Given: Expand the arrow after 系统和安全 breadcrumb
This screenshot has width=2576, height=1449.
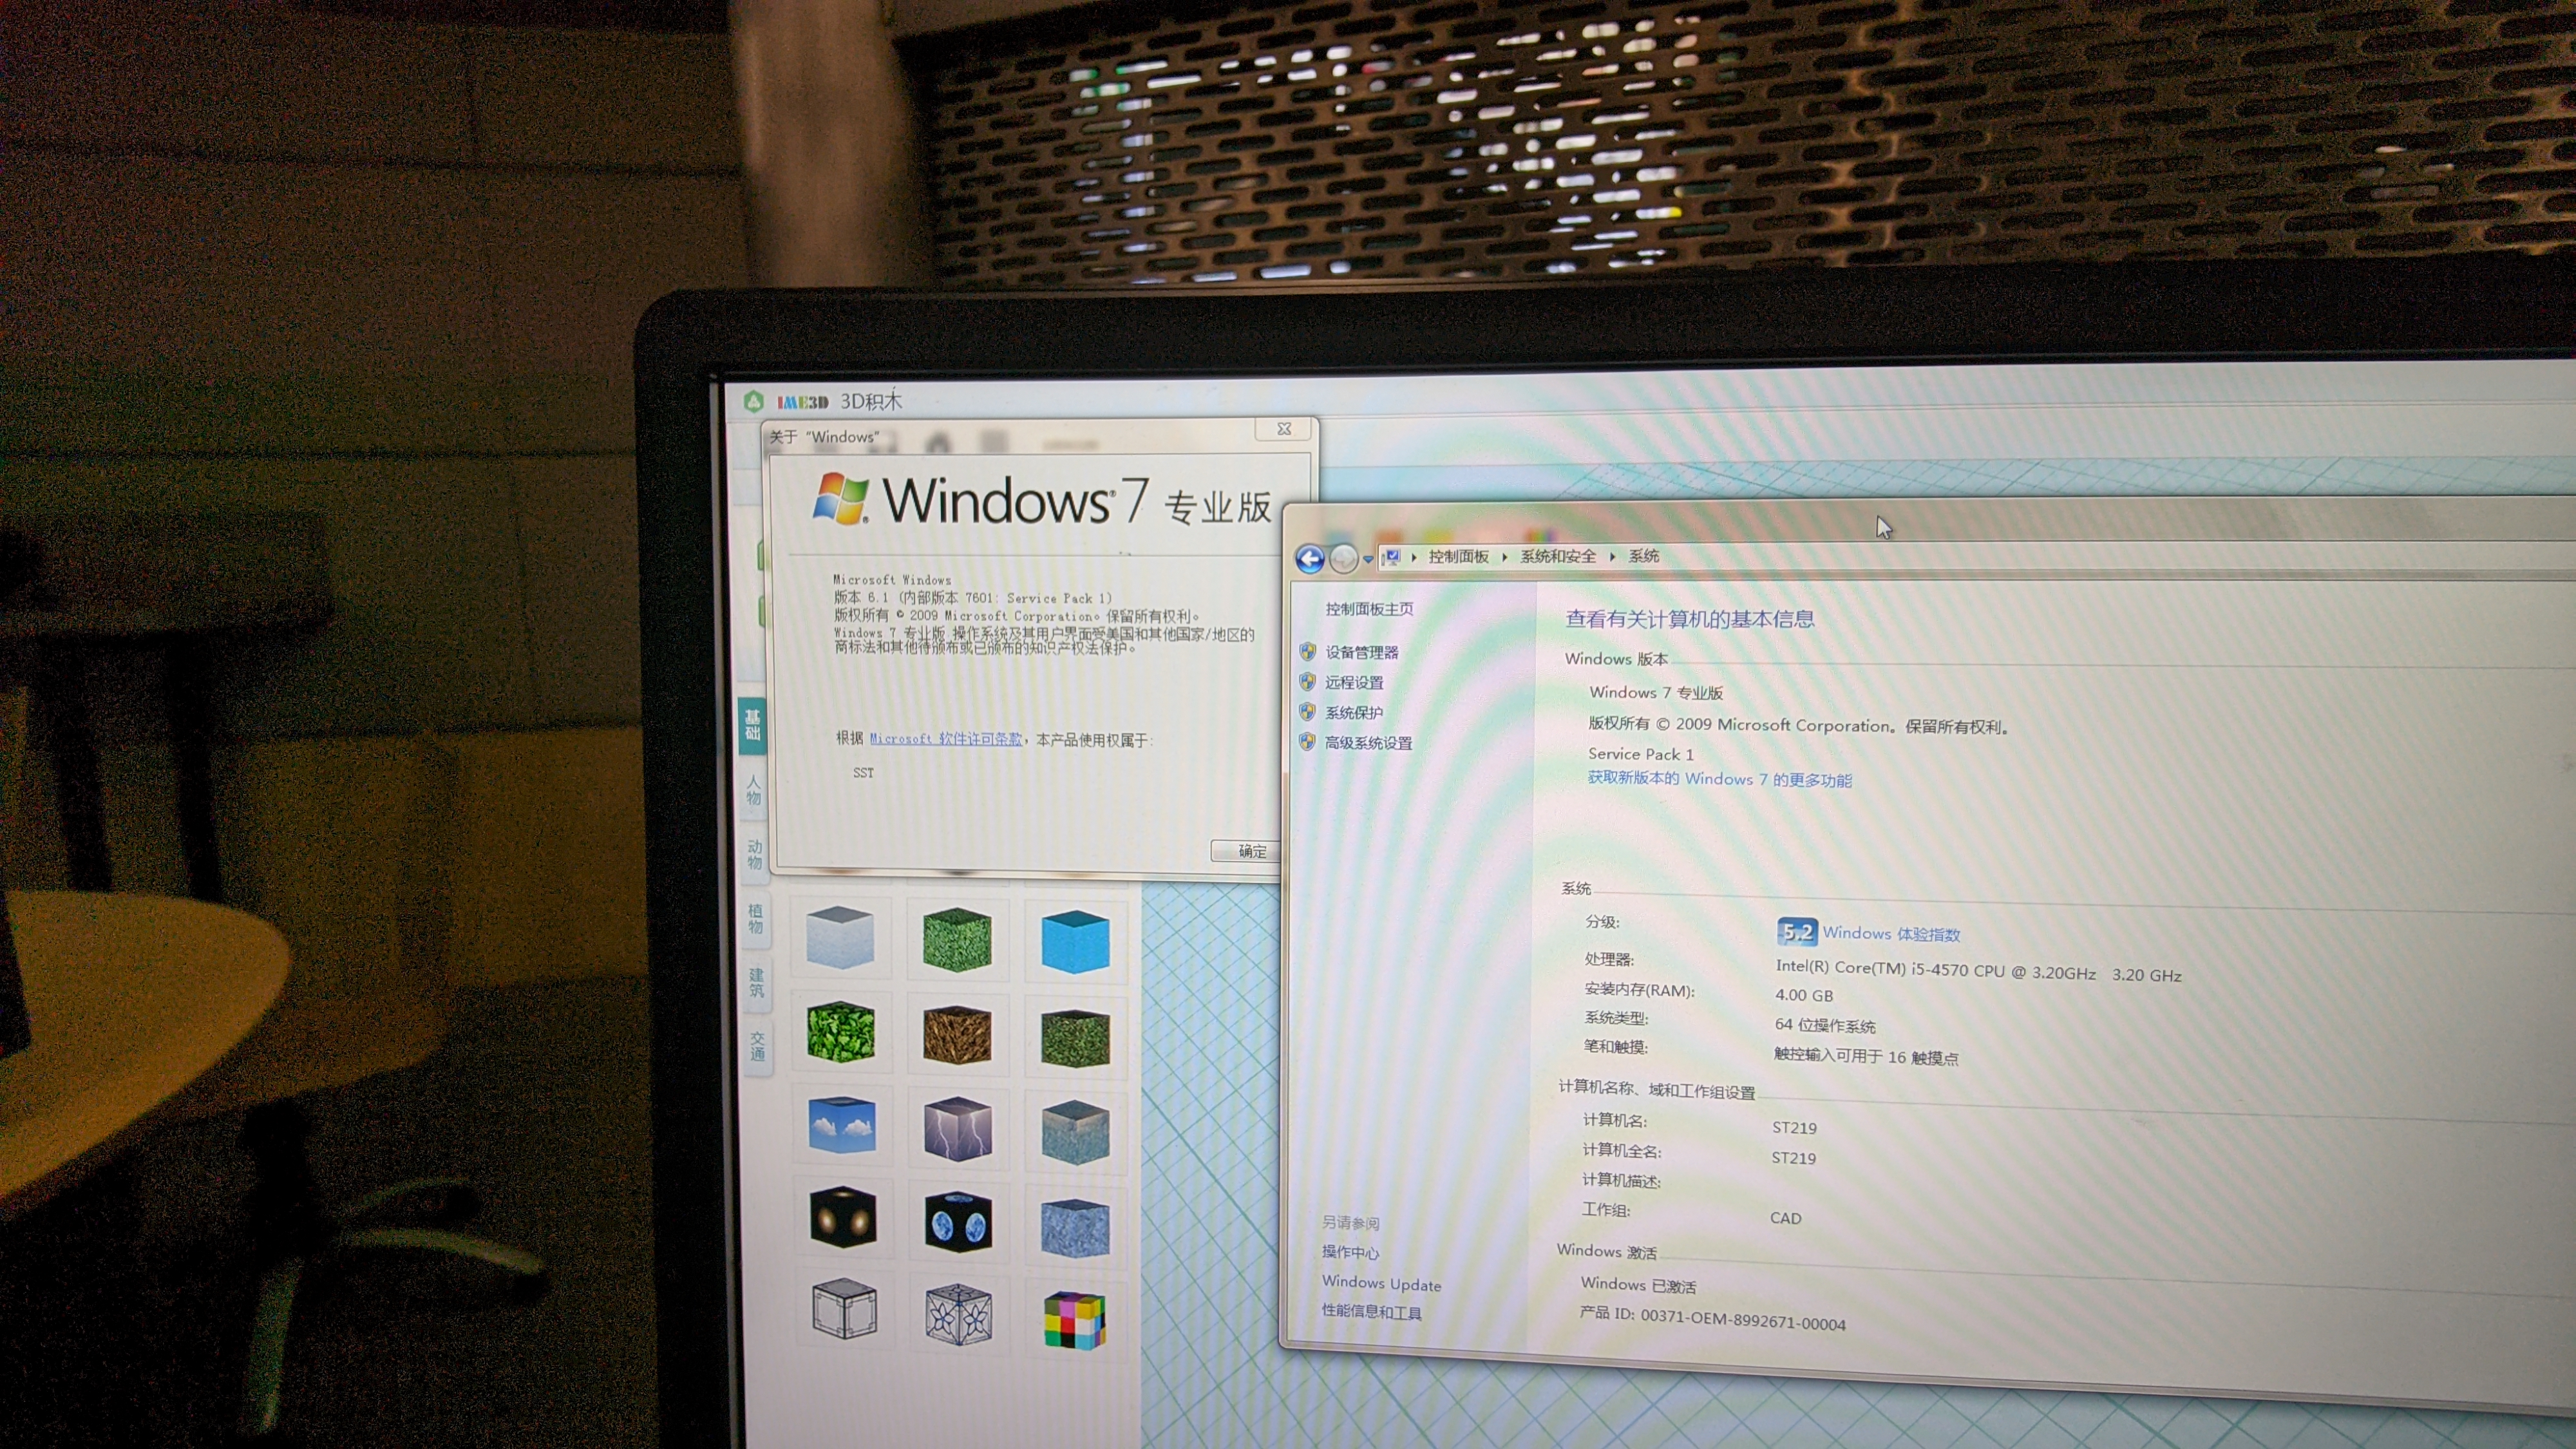Looking at the screenshot, I should (x=1612, y=557).
